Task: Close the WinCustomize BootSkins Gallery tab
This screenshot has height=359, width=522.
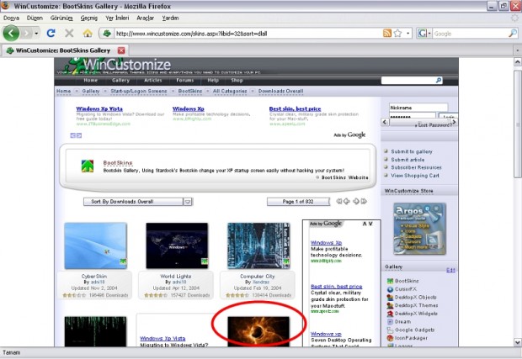Action: (x=121, y=50)
